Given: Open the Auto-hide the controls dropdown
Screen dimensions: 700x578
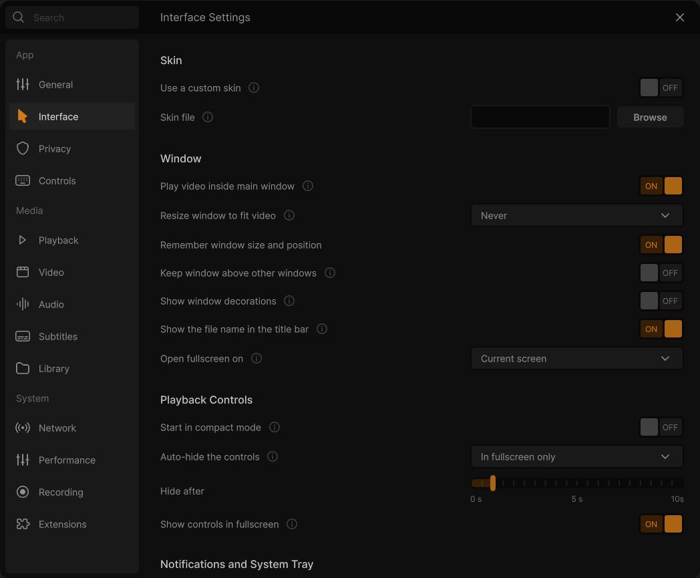Looking at the screenshot, I should click(577, 456).
